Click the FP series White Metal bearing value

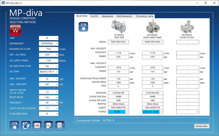coord(119,104)
